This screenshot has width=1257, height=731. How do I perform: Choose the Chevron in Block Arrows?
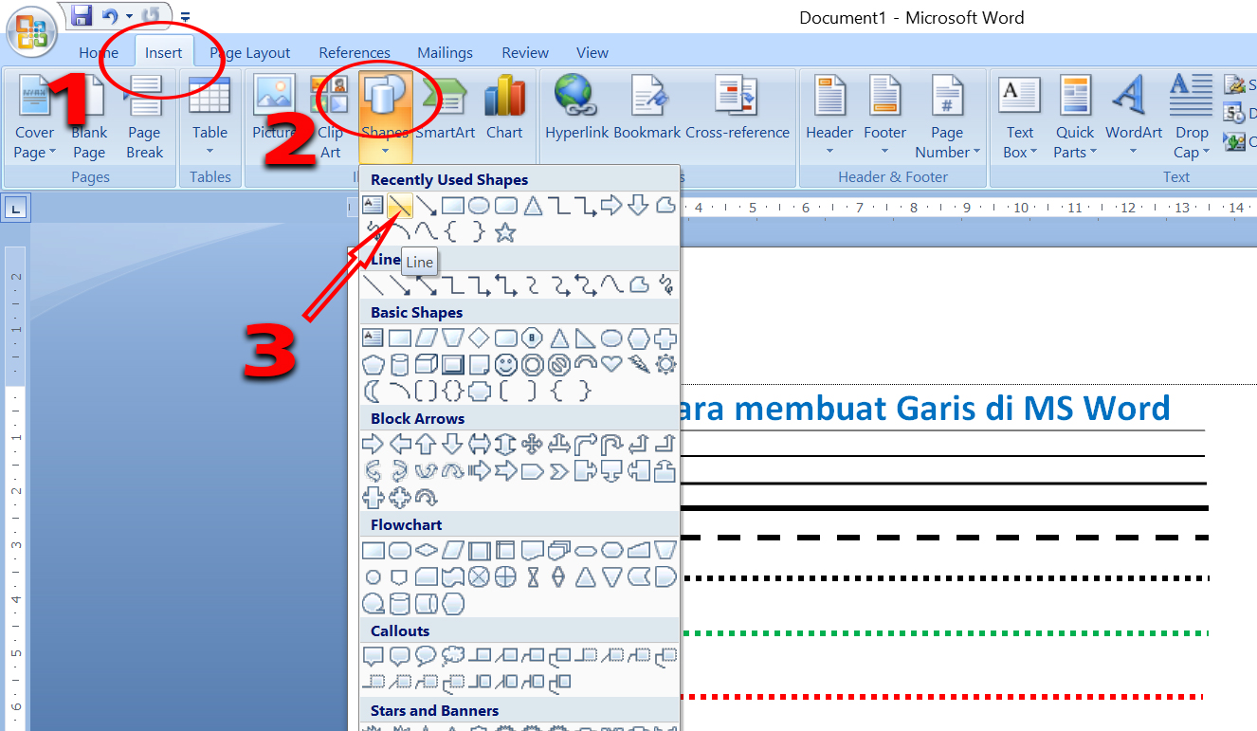pos(559,470)
